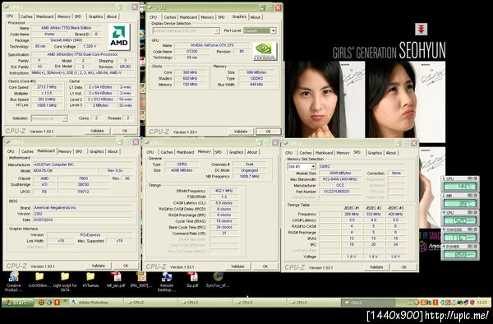Switch to Adobe Photoshop on the taskbar
Viewport: 493px width, 324px height.
click(96, 303)
